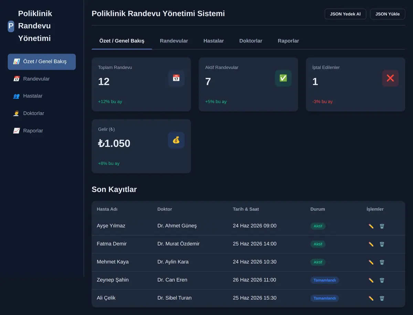Switch to the Raporlar tab
413x315 pixels.
coord(288,41)
